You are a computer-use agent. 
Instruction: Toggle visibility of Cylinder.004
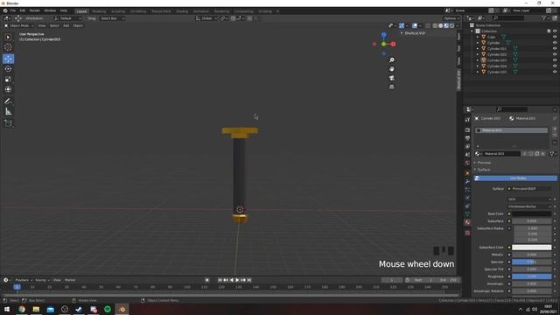555,66
